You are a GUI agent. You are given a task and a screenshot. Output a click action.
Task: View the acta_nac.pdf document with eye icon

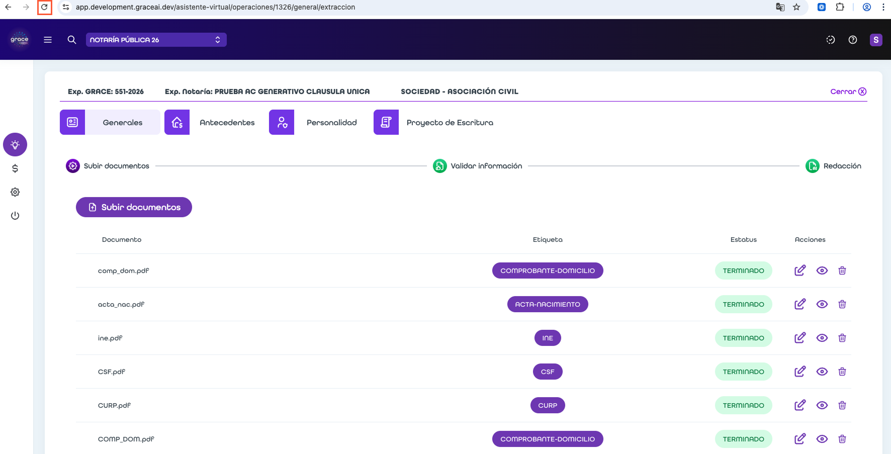(x=822, y=304)
